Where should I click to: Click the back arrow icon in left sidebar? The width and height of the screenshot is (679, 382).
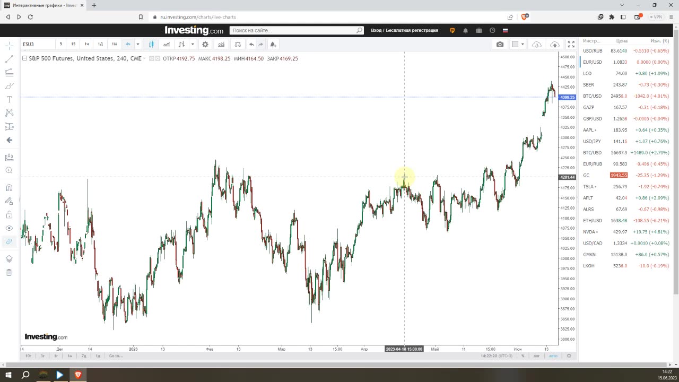9,140
